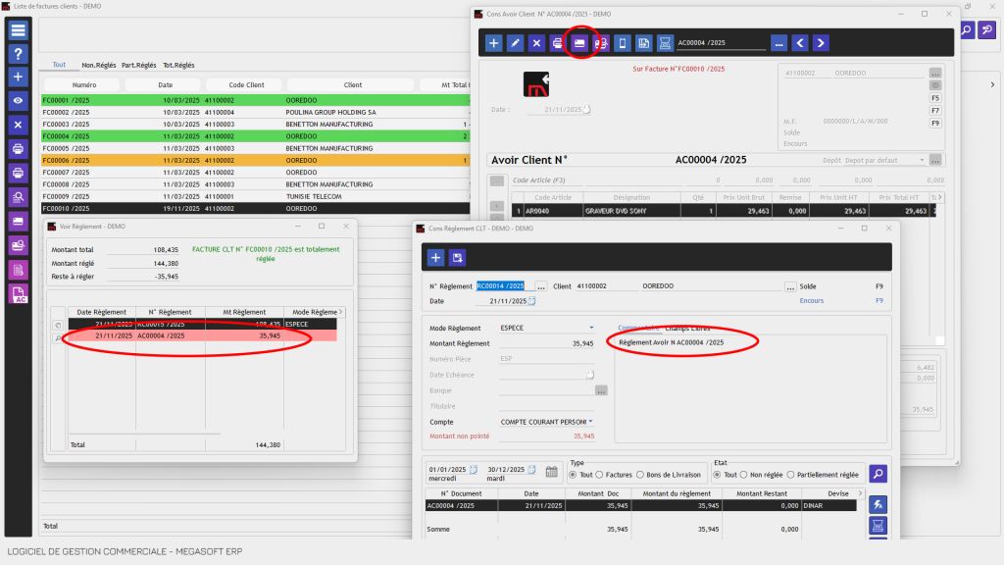Click the card-with-person icon in the Avoir toolbar

601,43
